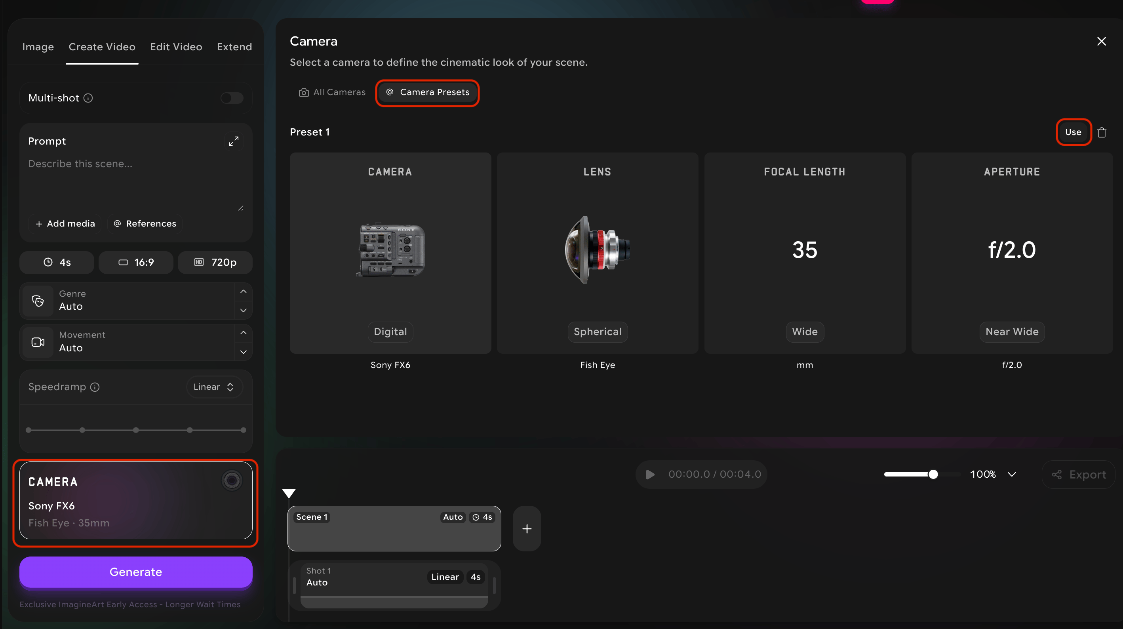Click the Genre mask icon
1123x629 pixels.
tap(38, 301)
